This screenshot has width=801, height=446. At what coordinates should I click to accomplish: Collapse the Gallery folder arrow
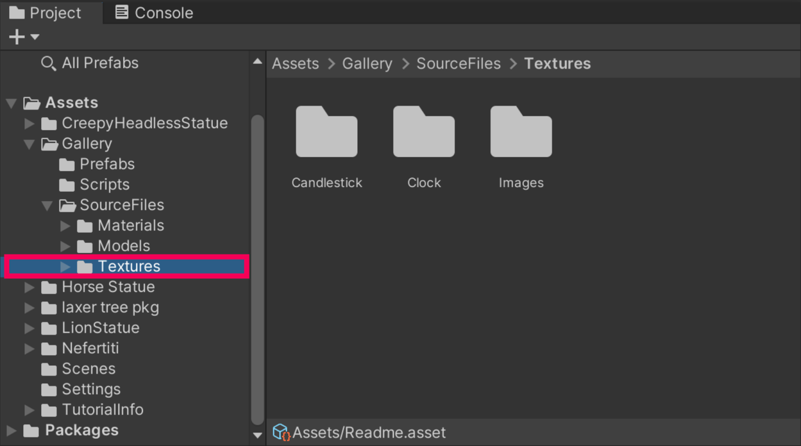coord(30,144)
